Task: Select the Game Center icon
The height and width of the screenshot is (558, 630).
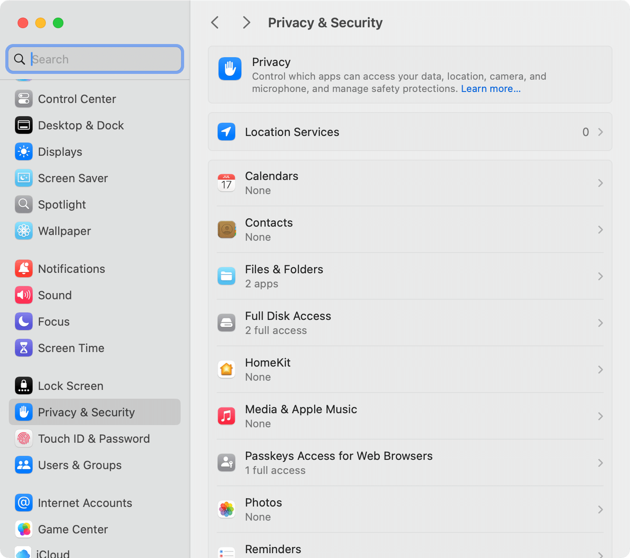Action: pos(24,529)
